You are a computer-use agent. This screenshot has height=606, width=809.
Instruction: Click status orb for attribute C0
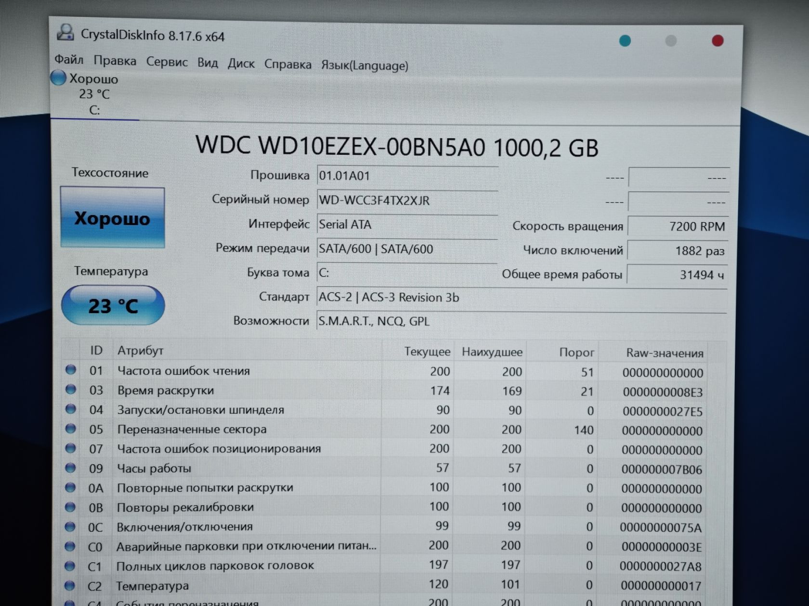70,546
